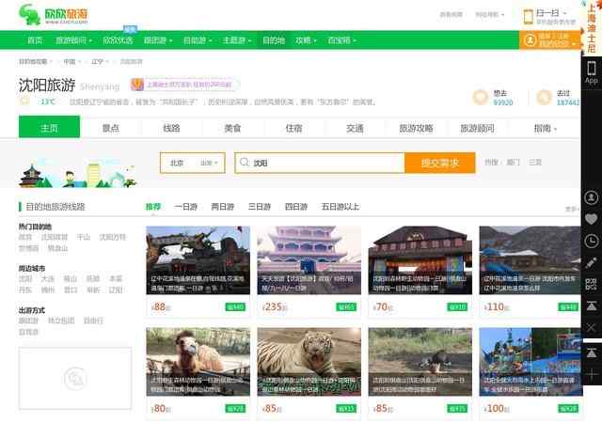This screenshot has width=602, height=423.
Task: Select the 主页 tab
Action: (x=49, y=127)
